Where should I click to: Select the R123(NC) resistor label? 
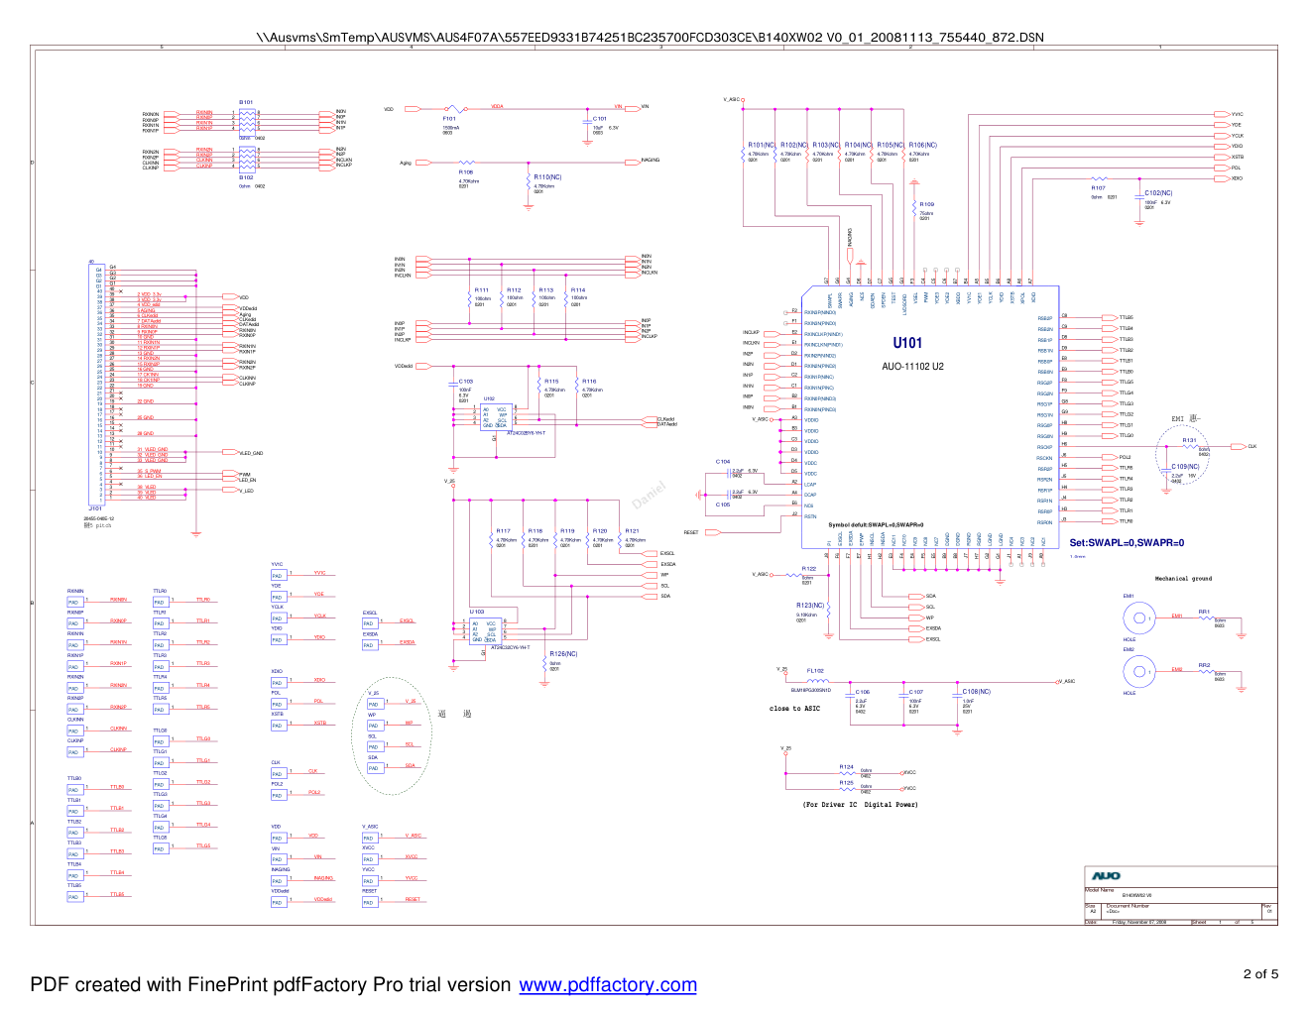tap(811, 606)
